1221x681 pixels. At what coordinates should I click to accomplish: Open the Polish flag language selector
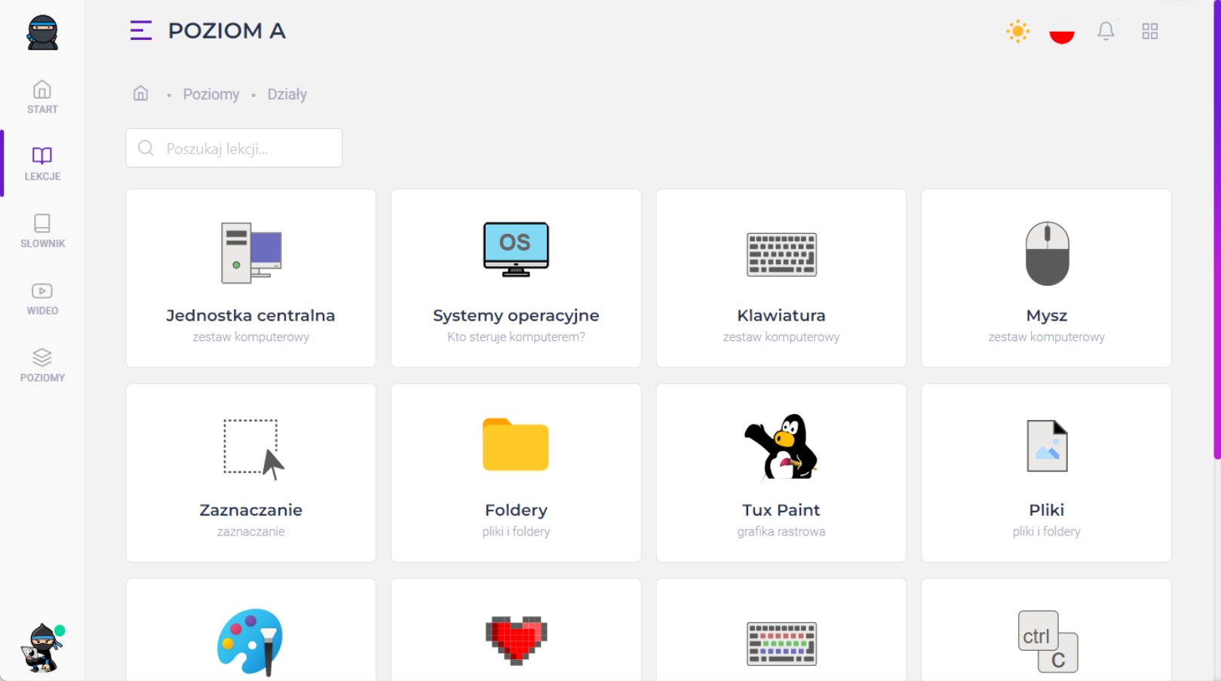(x=1061, y=32)
